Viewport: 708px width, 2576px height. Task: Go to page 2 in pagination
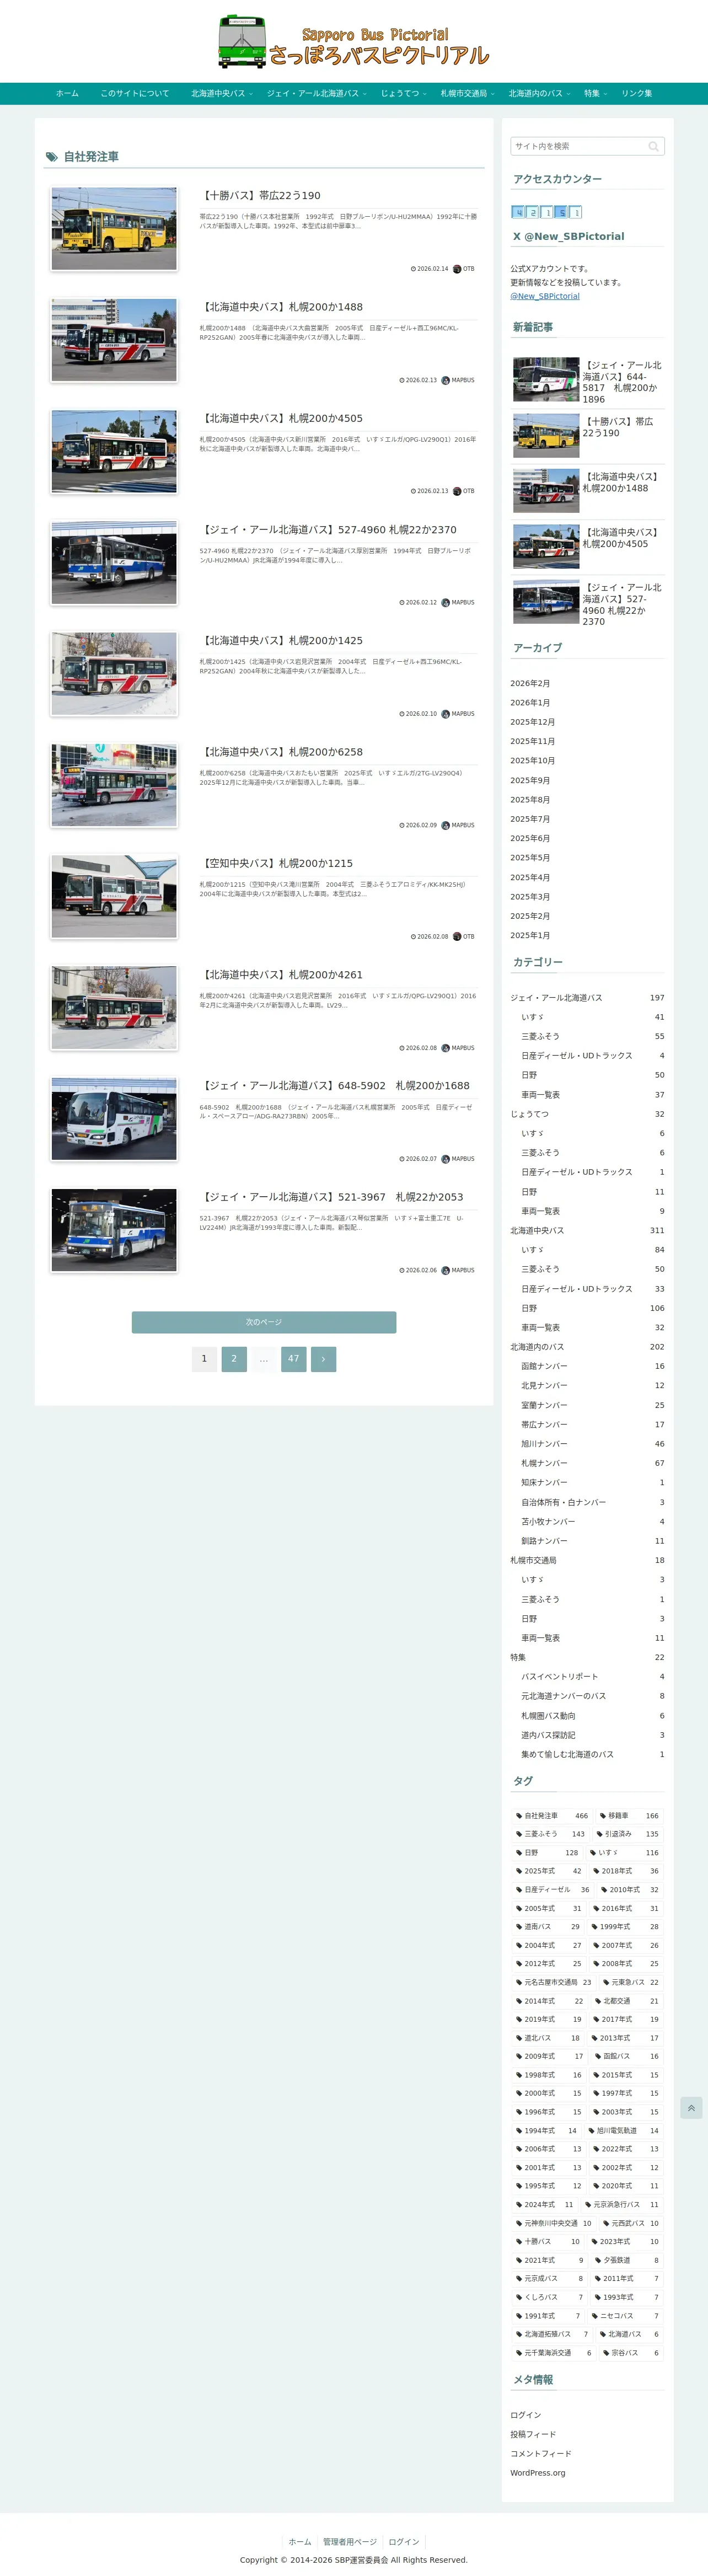(234, 1358)
